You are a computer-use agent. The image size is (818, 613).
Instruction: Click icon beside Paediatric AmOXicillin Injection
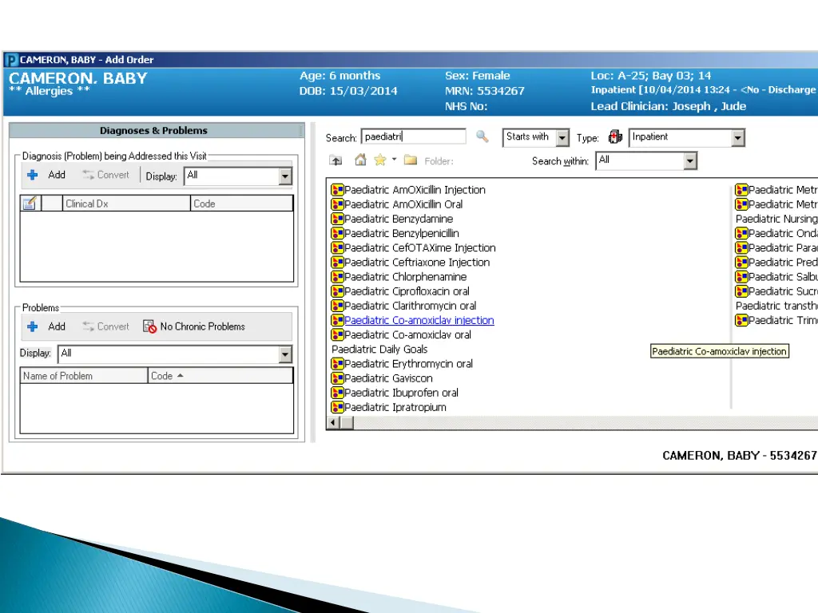(x=338, y=190)
